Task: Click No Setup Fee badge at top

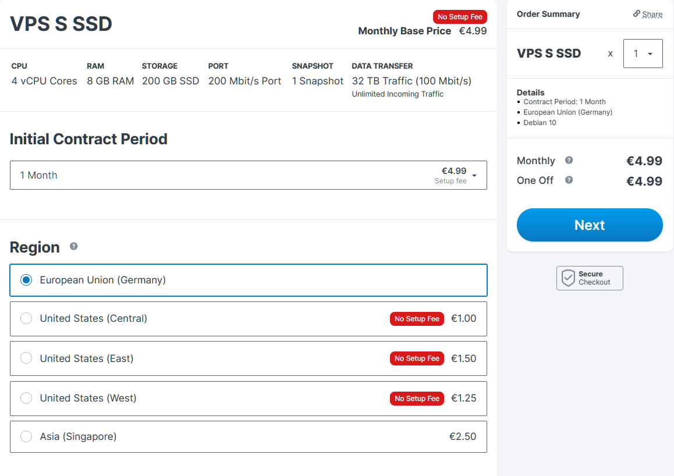Action: click(x=460, y=17)
